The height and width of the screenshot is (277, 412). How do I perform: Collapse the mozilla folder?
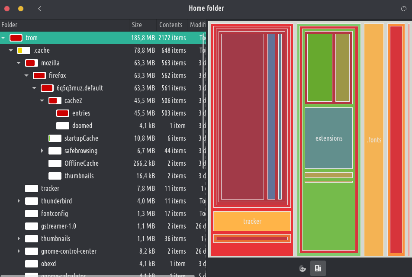18,63
